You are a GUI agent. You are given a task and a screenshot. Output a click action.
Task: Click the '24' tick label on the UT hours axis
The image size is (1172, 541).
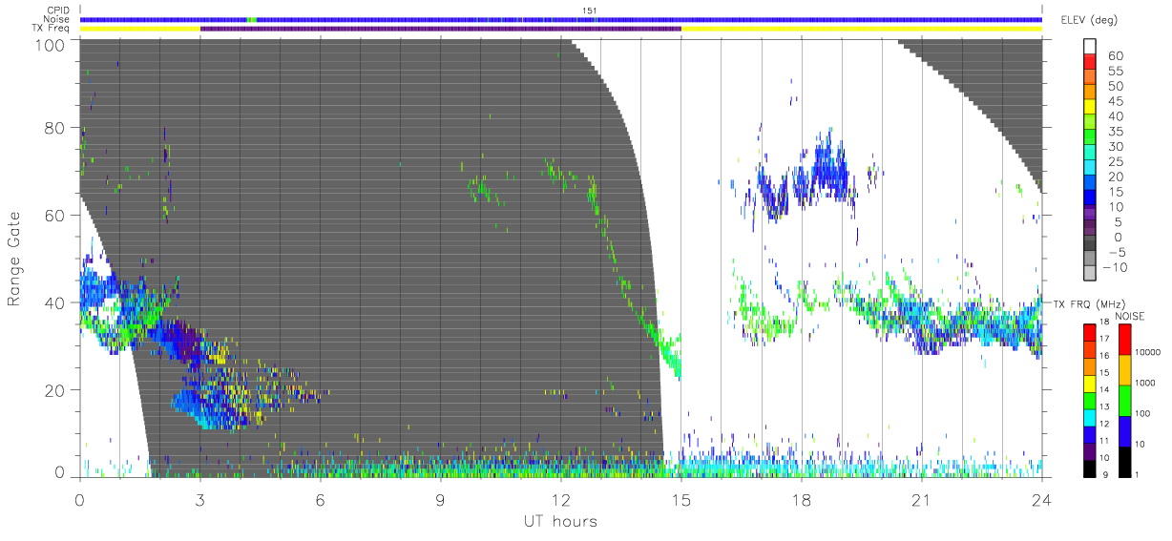tap(1041, 499)
